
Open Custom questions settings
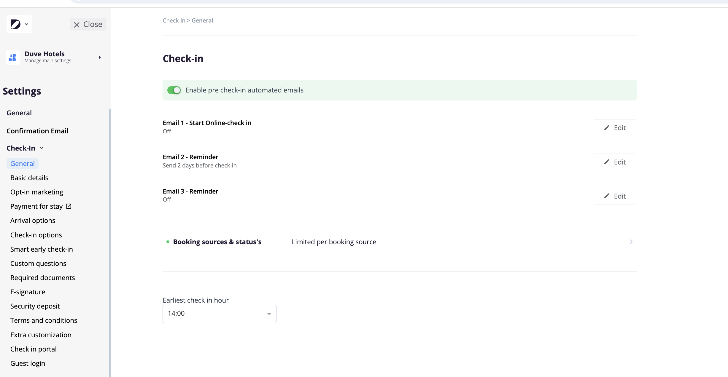click(38, 263)
